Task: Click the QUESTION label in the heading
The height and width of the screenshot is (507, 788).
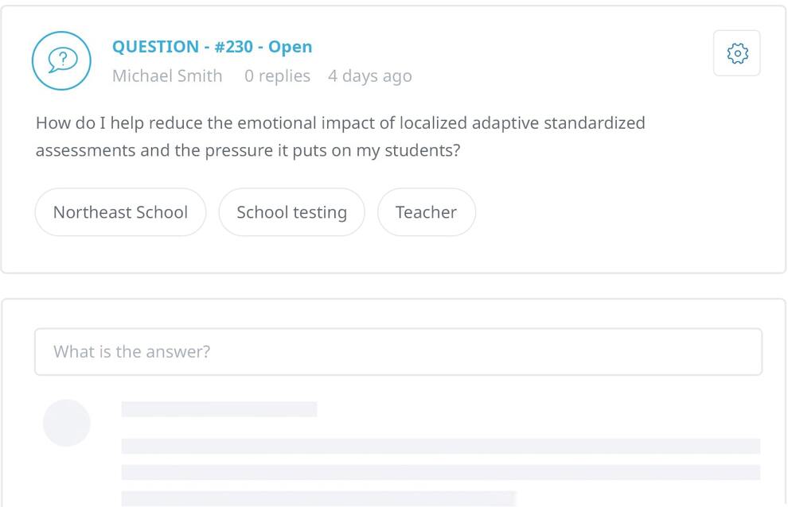Action: [x=155, y=47]
